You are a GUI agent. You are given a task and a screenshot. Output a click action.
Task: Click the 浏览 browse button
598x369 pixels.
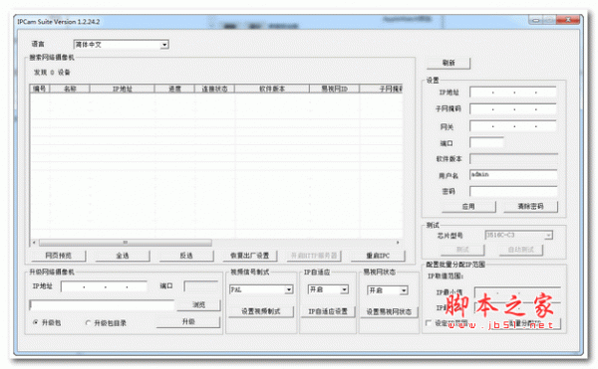(x=198, y=305)
